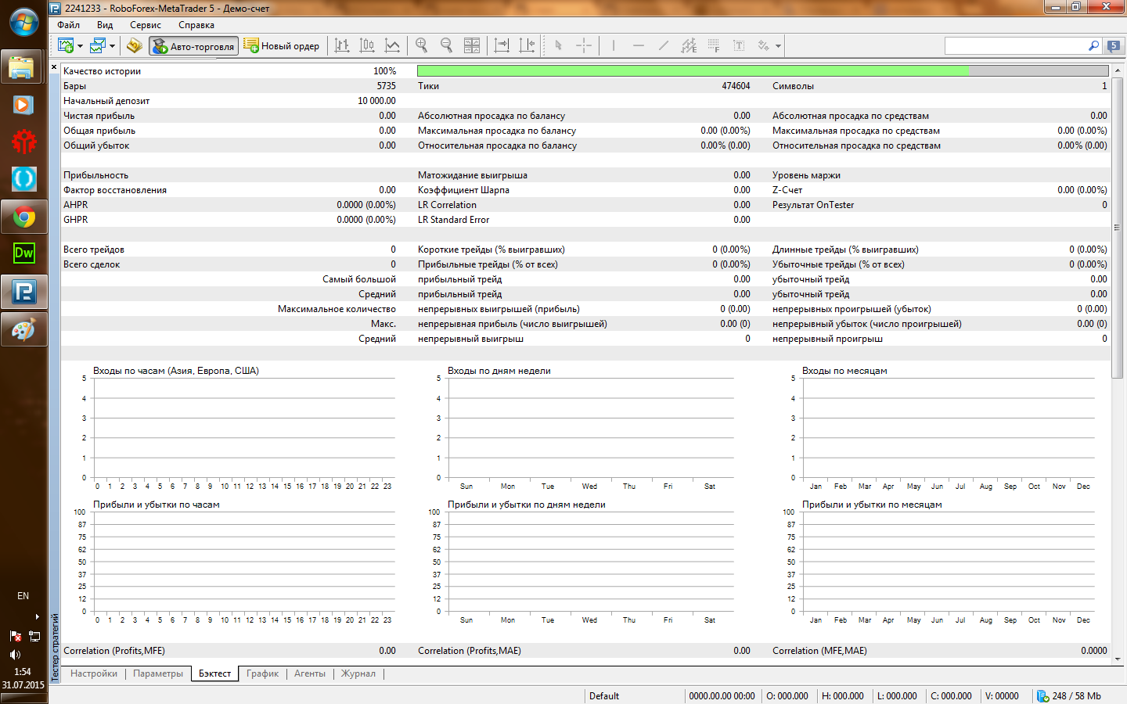Launch Windows Media Player from taskbar
The width and height of the screenshot is (1127, 704).
[23, 105]
